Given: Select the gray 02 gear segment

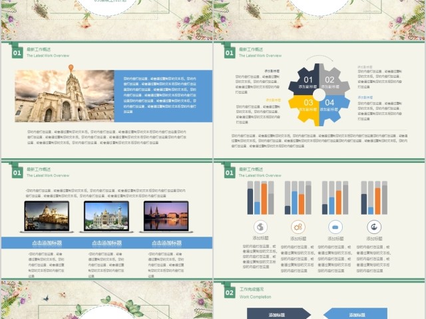Looking at the screenshot, I should coord(333,79).
